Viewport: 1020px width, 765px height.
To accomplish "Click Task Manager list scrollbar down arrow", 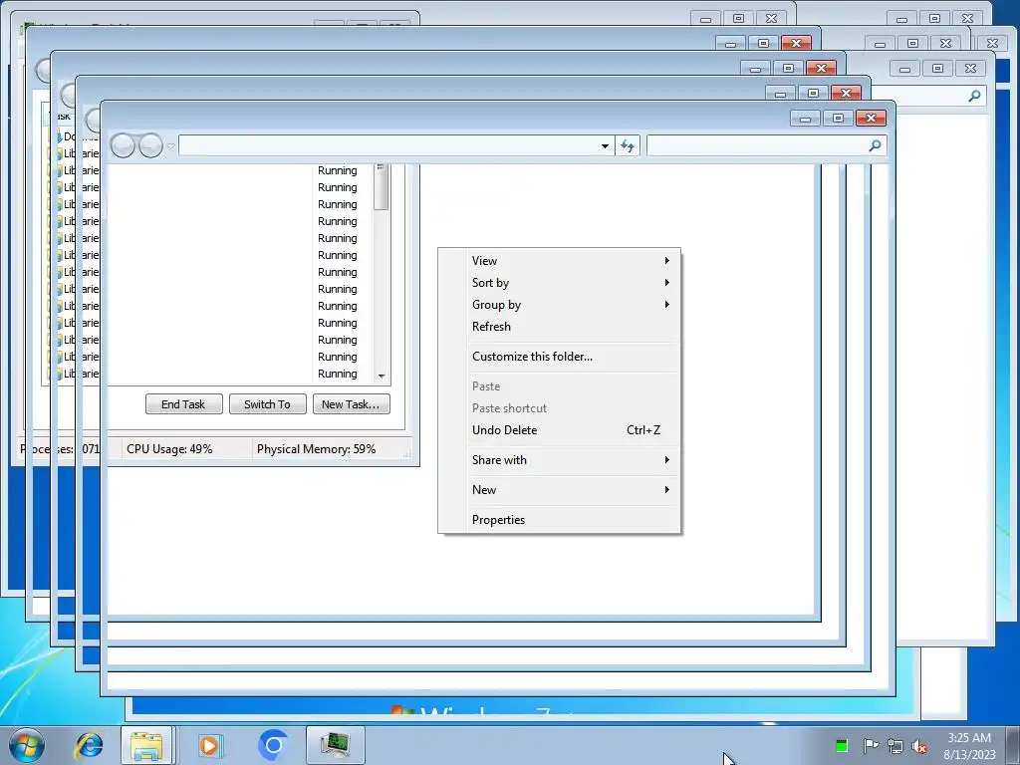I will [x=382, y=376].
